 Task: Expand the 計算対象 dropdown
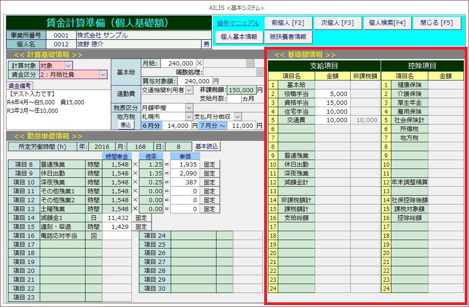click(68, 66)
